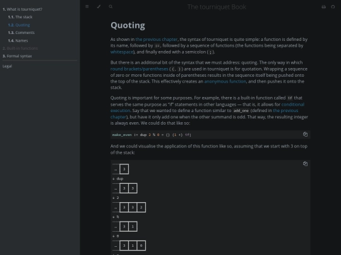This screenshot has width=341, height=255.
Task: Copy the stack diagram code block
Action: pyautogui.click(x=305, y=164)
